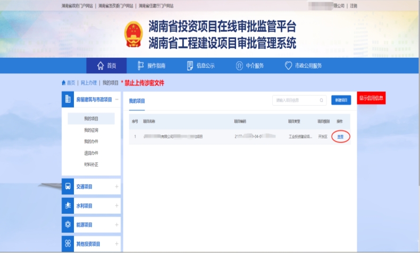Click the 我的项目 breadcrumb text
This screenshot has height=253, width=420.
tap(111, 83)
